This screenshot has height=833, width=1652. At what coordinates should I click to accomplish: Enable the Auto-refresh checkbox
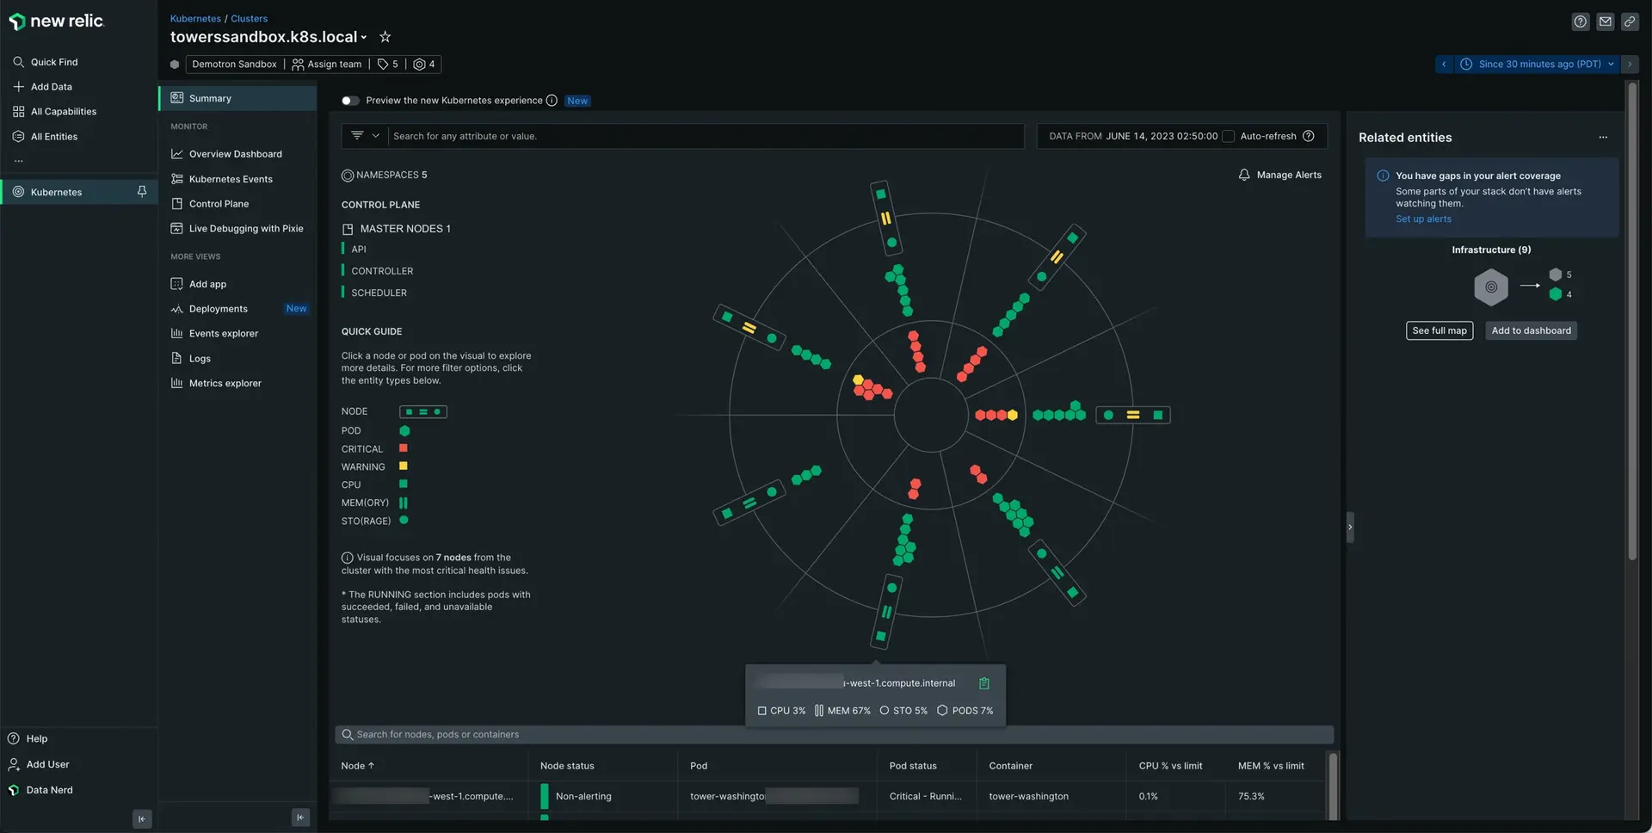coord(1229,136)
